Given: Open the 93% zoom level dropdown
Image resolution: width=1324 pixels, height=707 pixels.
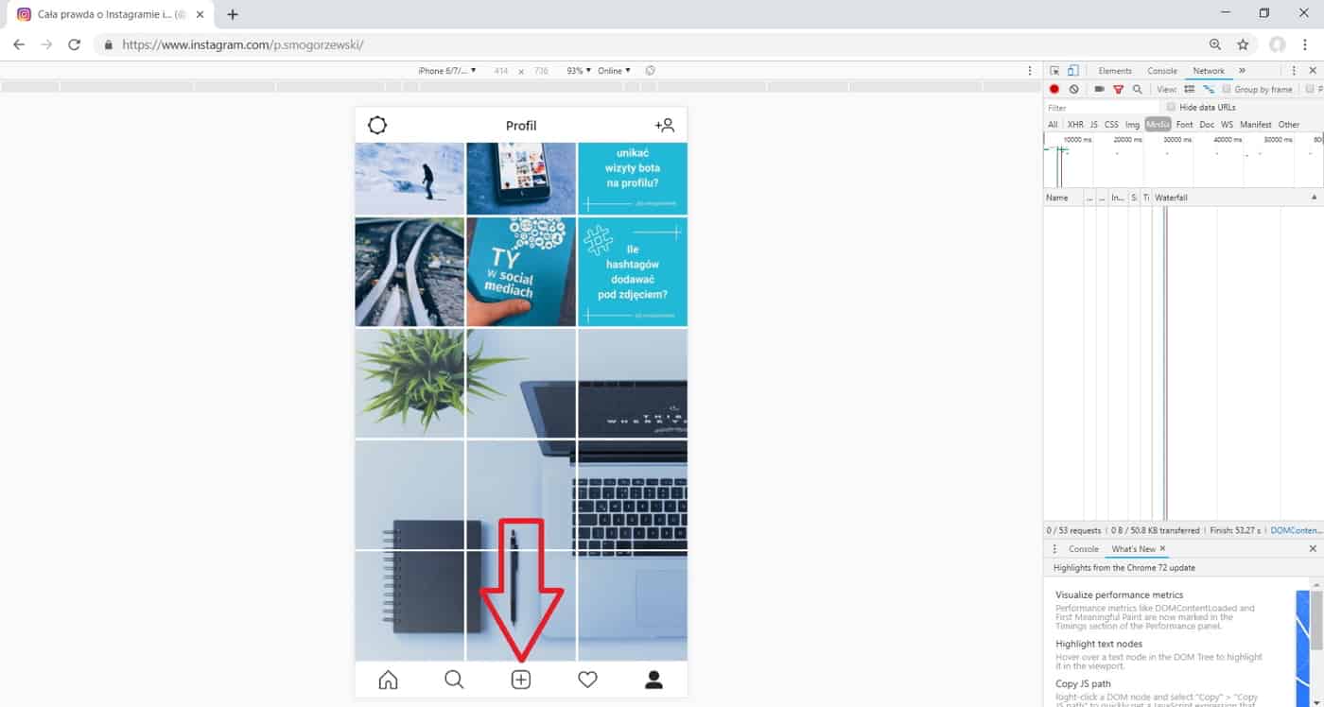Looking at the screenshot, I should point(578,71).
